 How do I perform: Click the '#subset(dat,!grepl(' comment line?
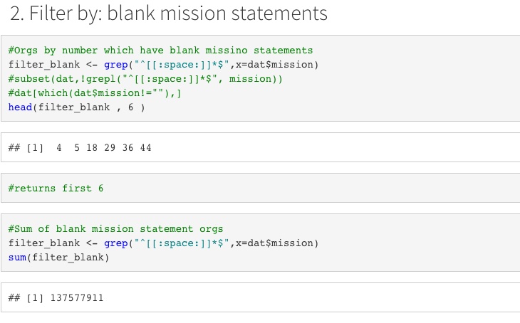click(x=145, y=79)
